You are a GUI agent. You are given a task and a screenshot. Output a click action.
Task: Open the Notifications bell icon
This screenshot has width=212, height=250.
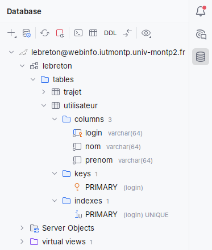coord(201,11)
